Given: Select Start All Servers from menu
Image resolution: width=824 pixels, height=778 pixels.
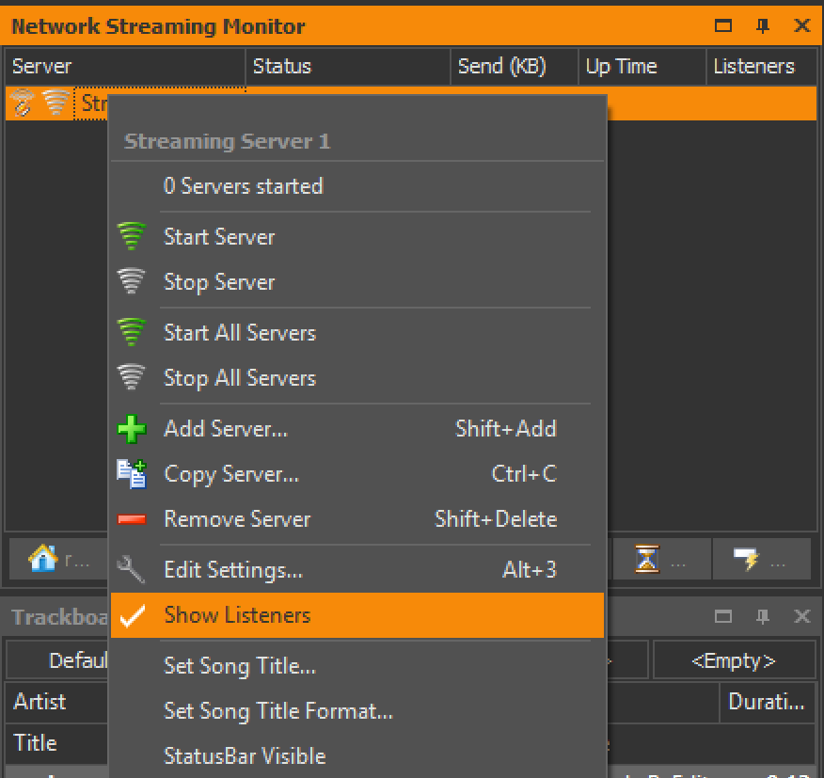Looking at the screenshot, I should (x=240, y=333).
